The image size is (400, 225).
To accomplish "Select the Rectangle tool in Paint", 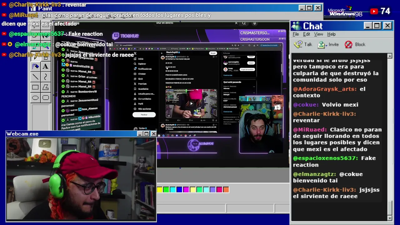I will point(35,87).
